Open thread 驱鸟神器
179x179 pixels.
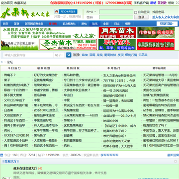(40, 95)
